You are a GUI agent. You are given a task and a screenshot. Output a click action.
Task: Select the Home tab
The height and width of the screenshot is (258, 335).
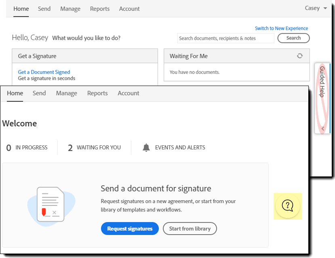click(15, 93)
